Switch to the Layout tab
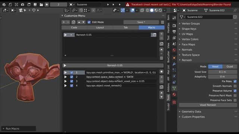 point(100,28)
